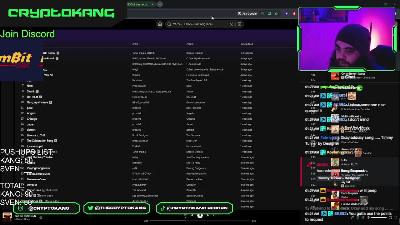The width and height of the screenshot is (400, 225).
Task: Select the song Garçon princesse
Action: point(37,102)
